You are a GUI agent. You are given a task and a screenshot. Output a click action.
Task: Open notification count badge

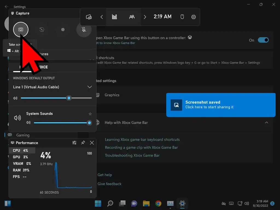click(273, 203)
